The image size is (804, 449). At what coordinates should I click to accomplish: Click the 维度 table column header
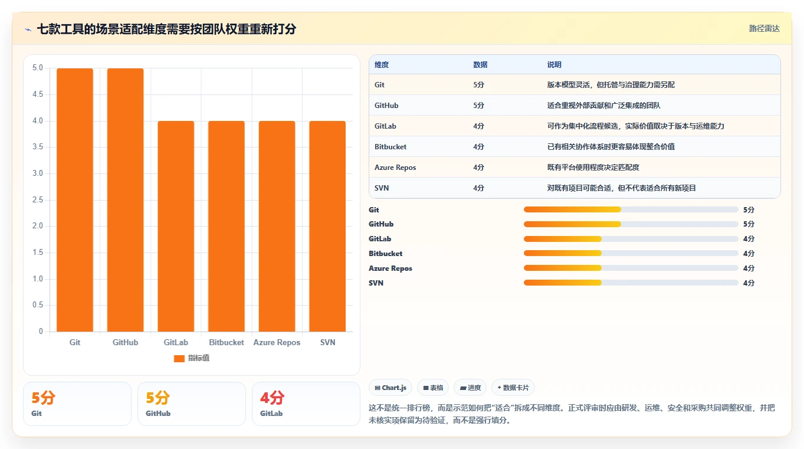pos(382,65)
